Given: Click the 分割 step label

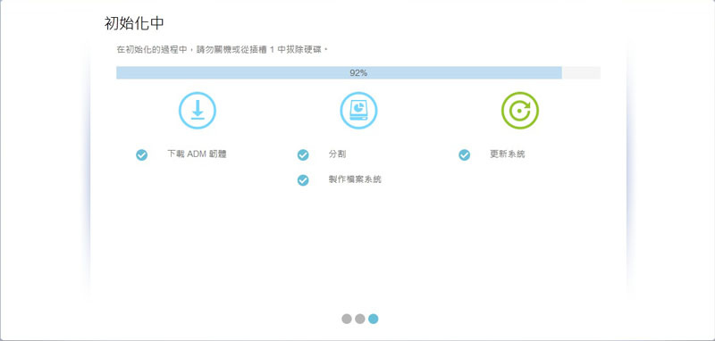Looking at the screenshot, I should click(337, 154).
